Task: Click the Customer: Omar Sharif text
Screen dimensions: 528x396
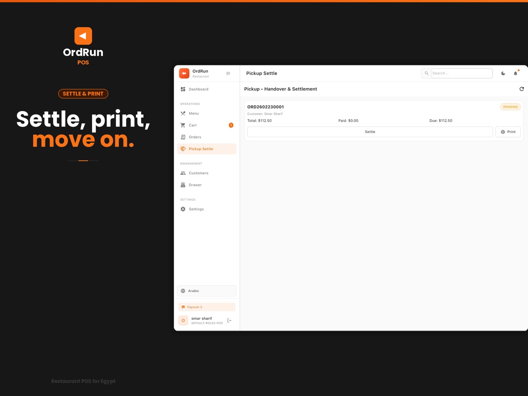Action: pos(265,114)
